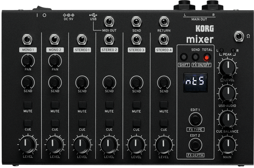Click the STEREO 4 SEND knob
Image resolution: width=254 pixels, height=168 pixels.
click(164, 82)
